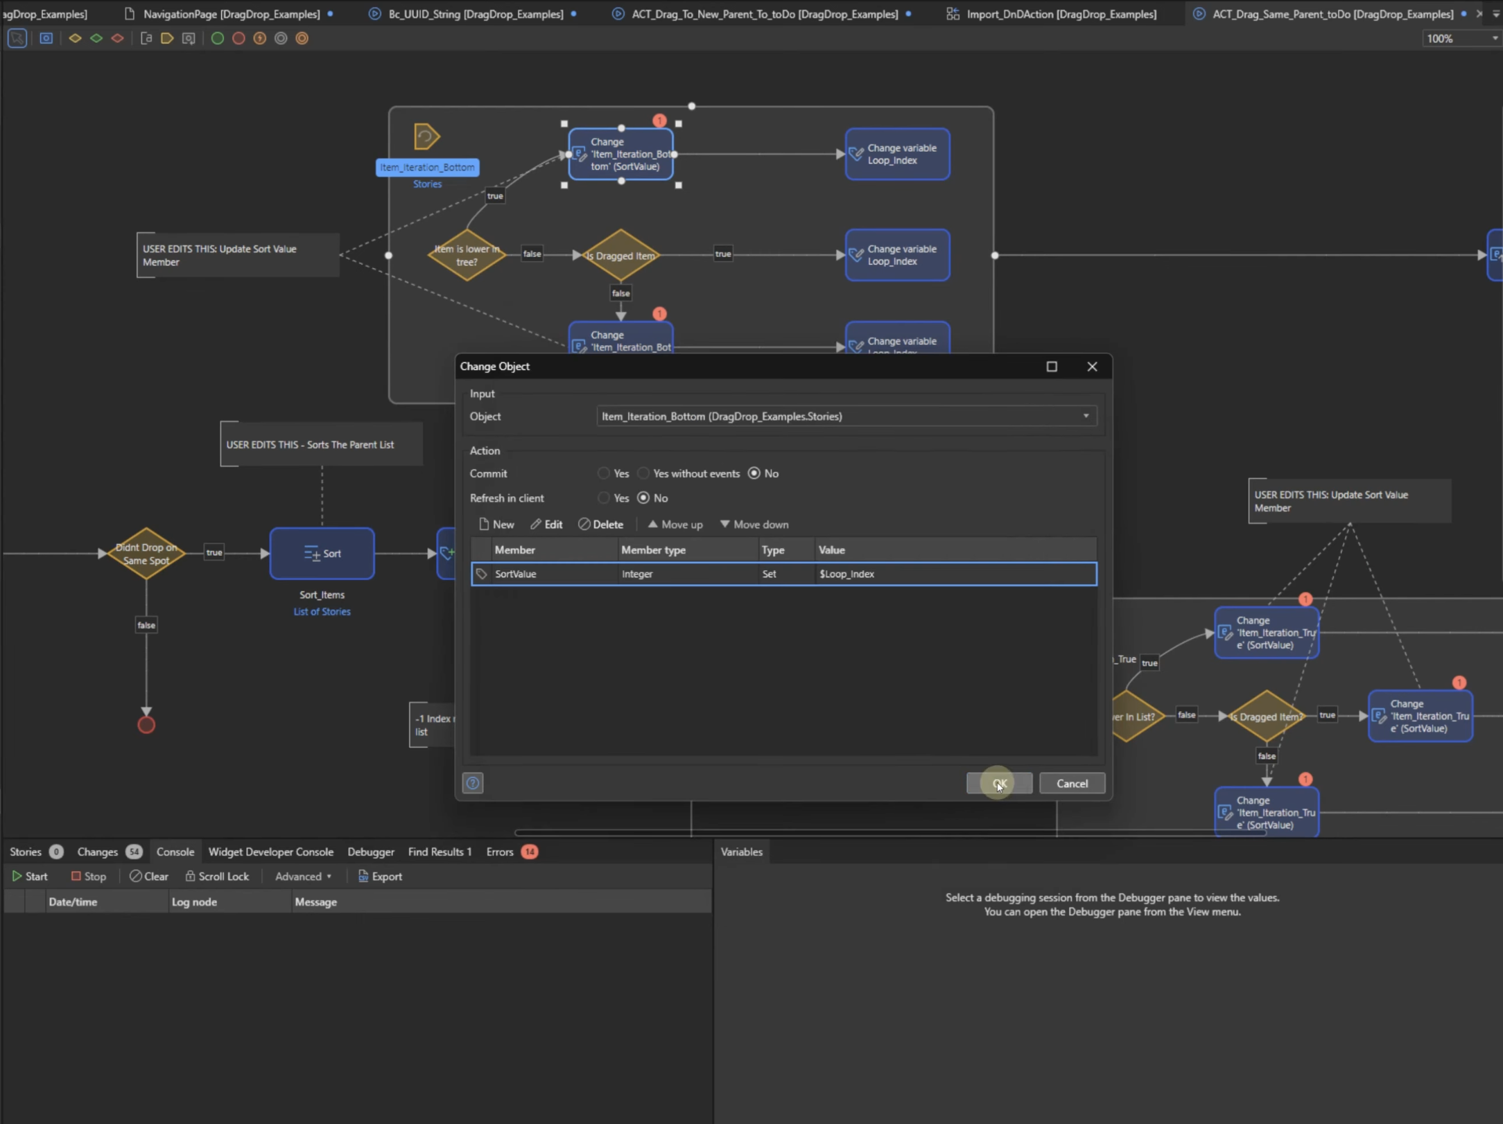This screenshot has height=1124, width=1503.
Task: Click Move up in member list
Action: coord(675,524)
